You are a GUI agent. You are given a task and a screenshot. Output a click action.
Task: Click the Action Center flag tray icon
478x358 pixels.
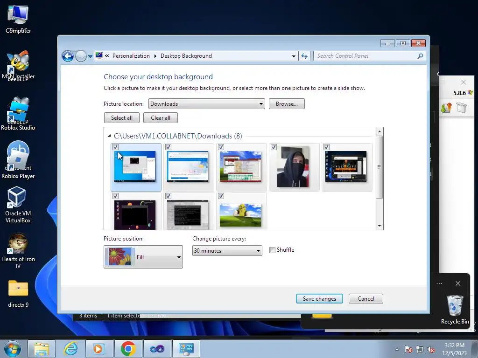tap(408, 349)
